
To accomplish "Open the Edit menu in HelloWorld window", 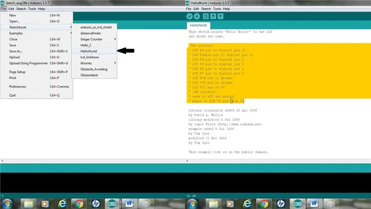I will pyautogui.click(x=196, y=9).
